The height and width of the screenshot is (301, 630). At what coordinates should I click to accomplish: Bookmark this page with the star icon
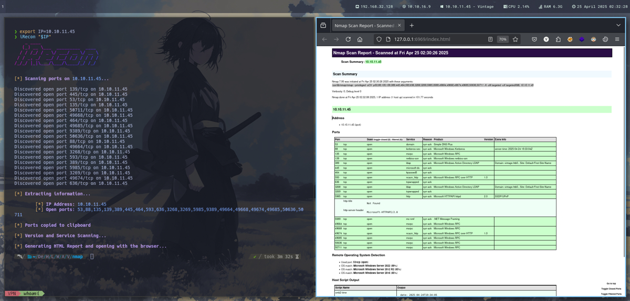[516, 39]
